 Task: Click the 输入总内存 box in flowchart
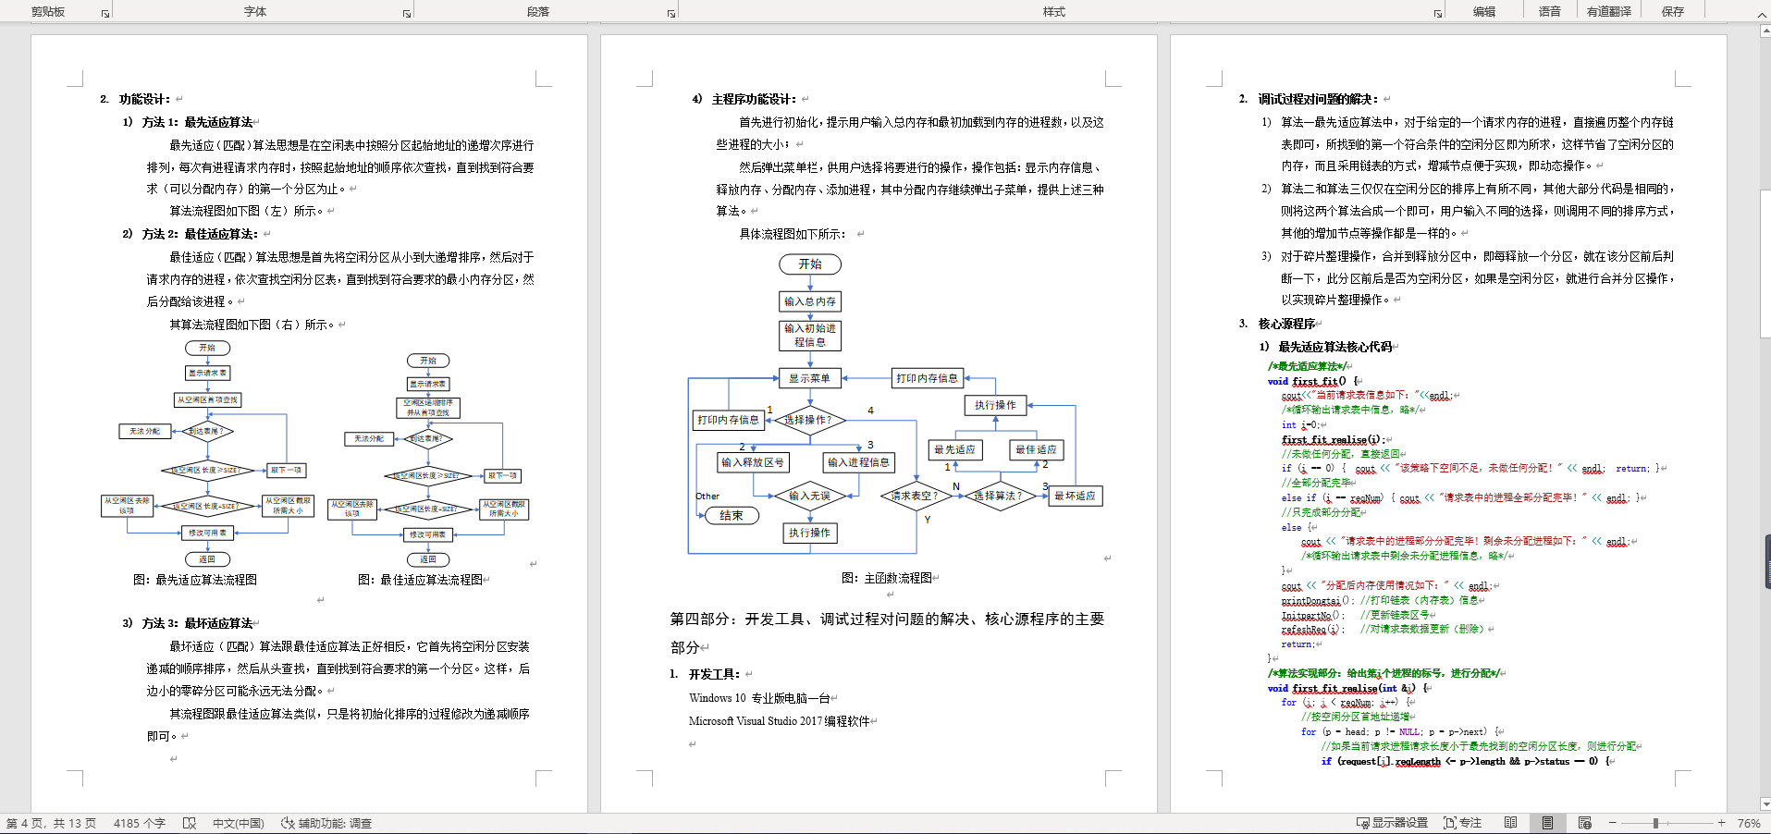coord(810,301)
